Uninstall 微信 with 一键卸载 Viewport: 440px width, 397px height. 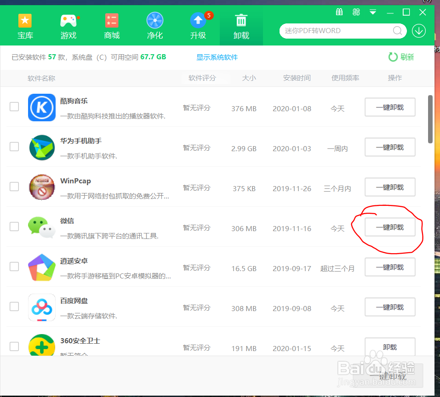(390, 227)
